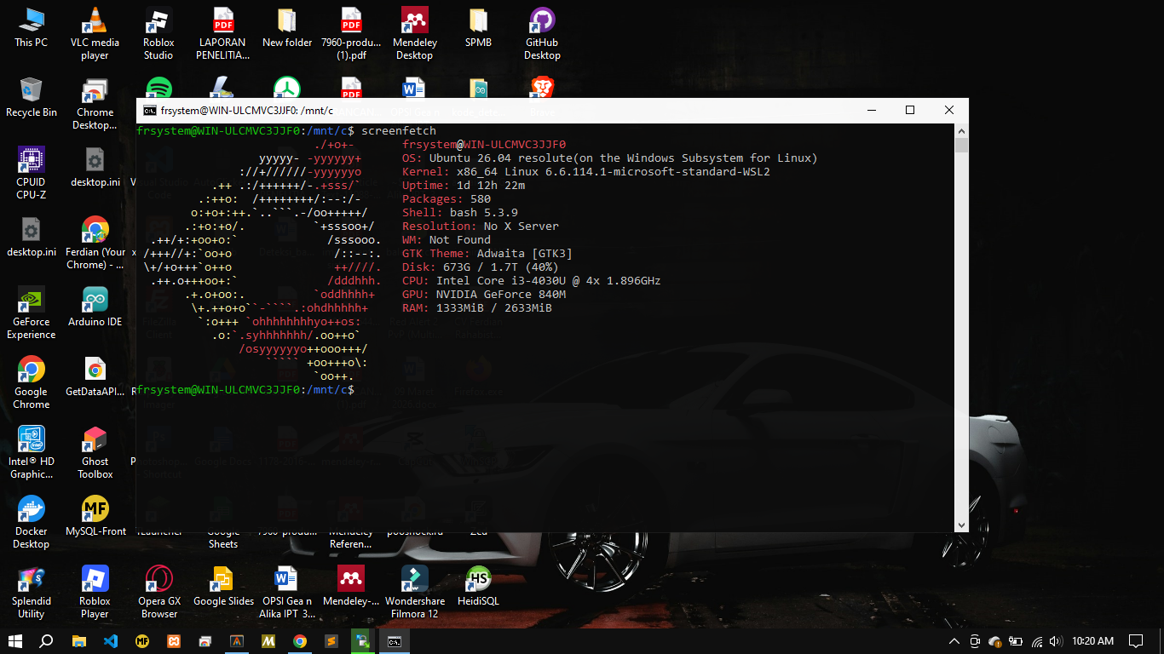Select Docker Desktop shortcut
The height and width of the screenshot is (654, 1164).
point(31,522)
